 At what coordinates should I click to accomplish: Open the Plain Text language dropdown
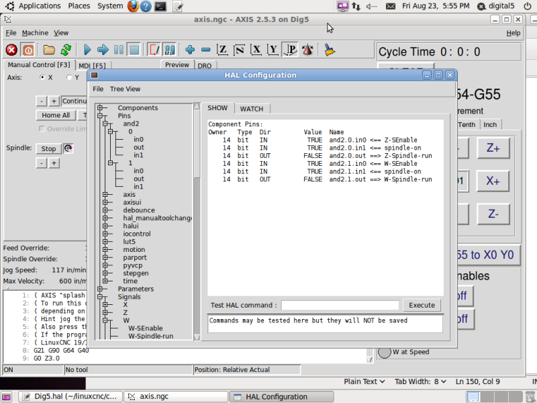pos(364,382)
